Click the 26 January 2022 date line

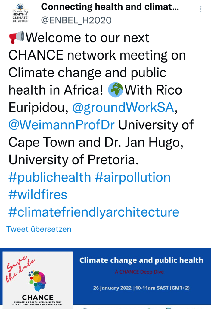(x=141, y=288)
